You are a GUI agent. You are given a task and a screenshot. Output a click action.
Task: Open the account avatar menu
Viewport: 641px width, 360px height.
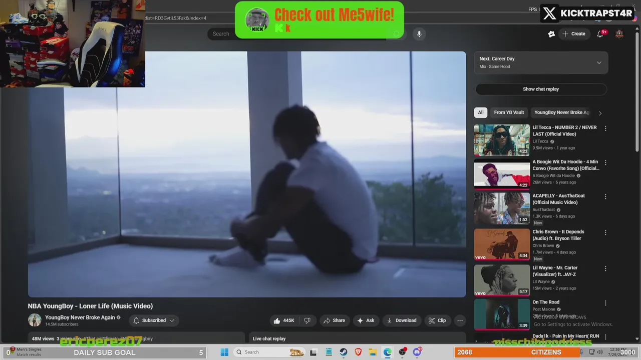619,34
